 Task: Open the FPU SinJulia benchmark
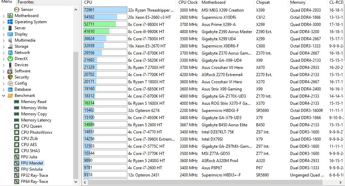click(32, 169)
